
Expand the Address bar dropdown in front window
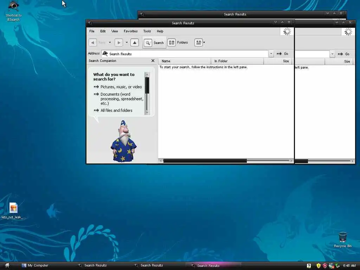271,54
